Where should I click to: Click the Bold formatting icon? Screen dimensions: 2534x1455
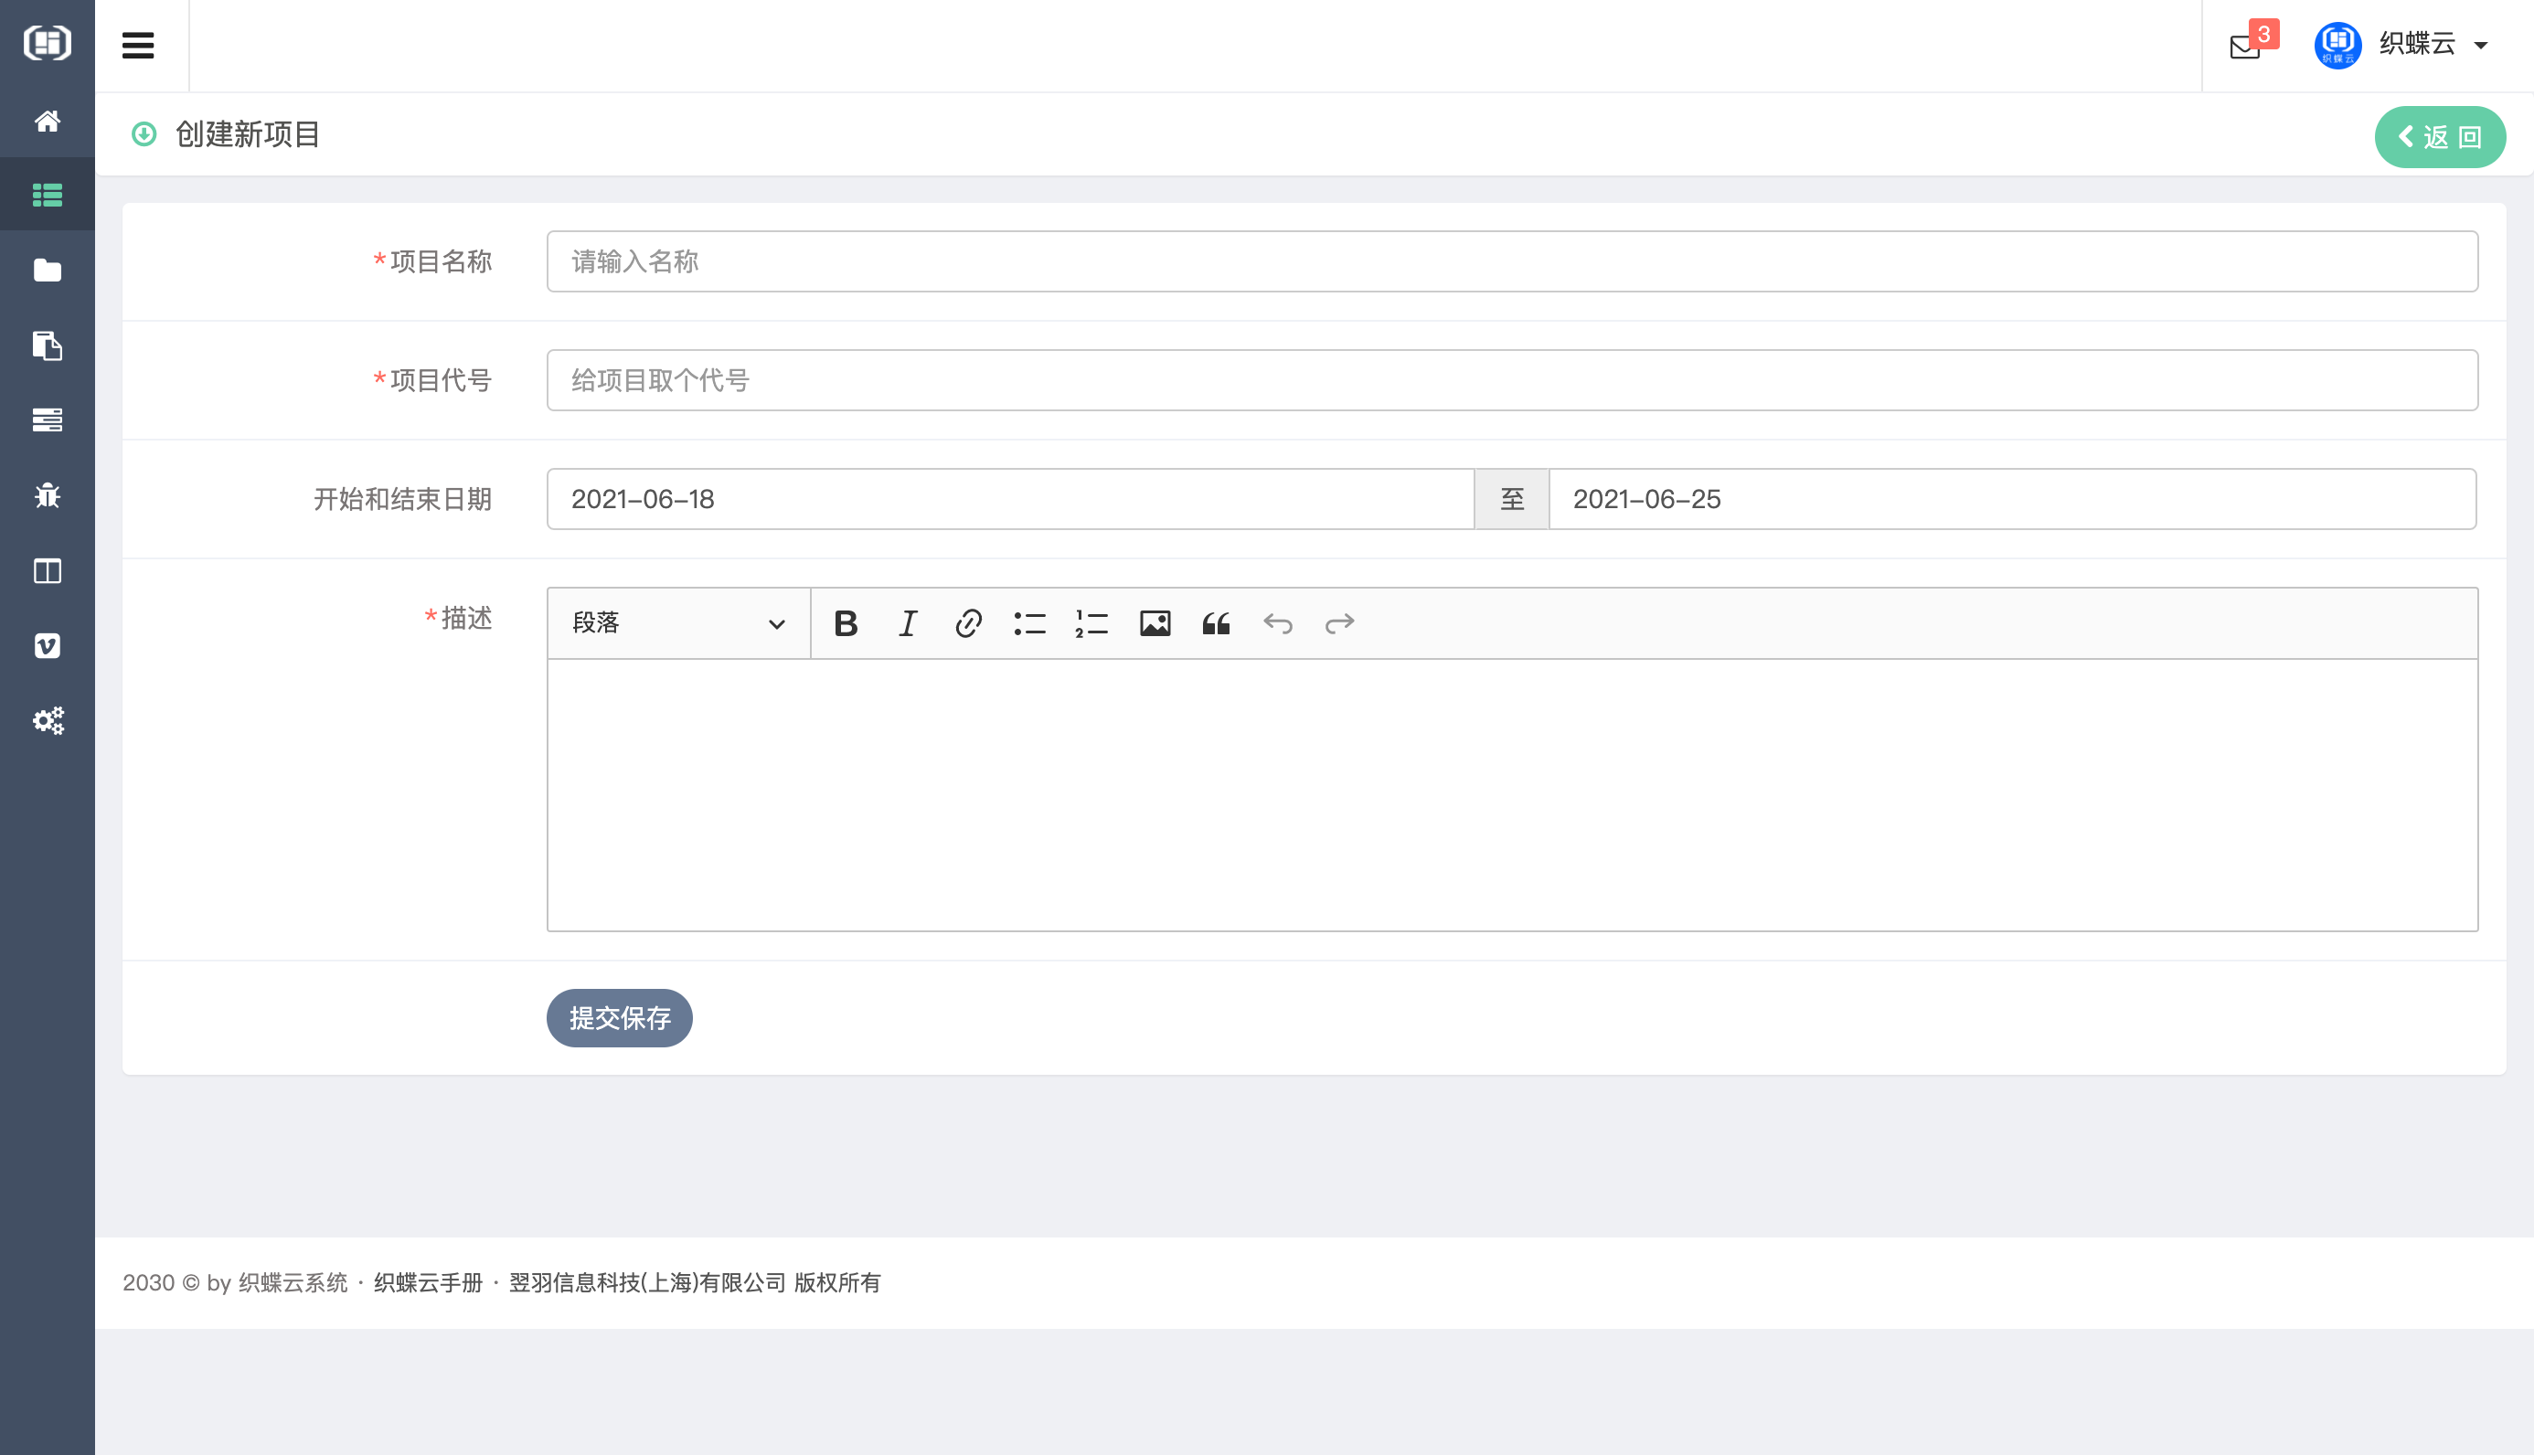point(846,623)
